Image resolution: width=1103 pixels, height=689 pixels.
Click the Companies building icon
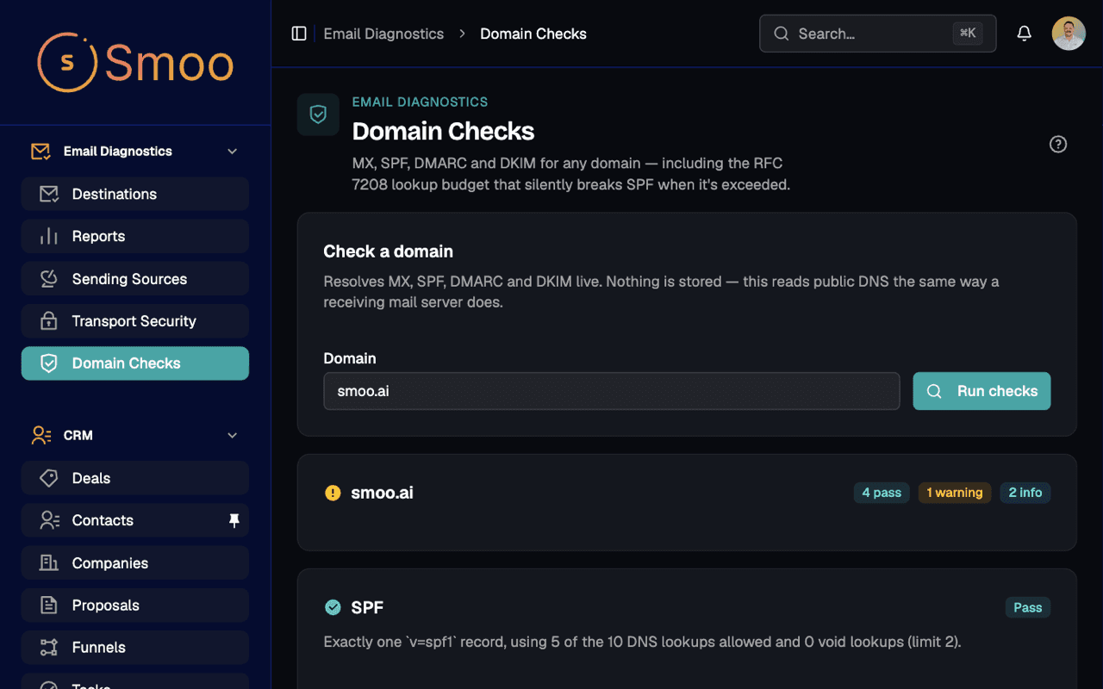pyautogui.click(x=49, y=562)
